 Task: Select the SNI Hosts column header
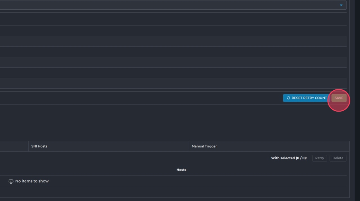click(x=39, y=146)
